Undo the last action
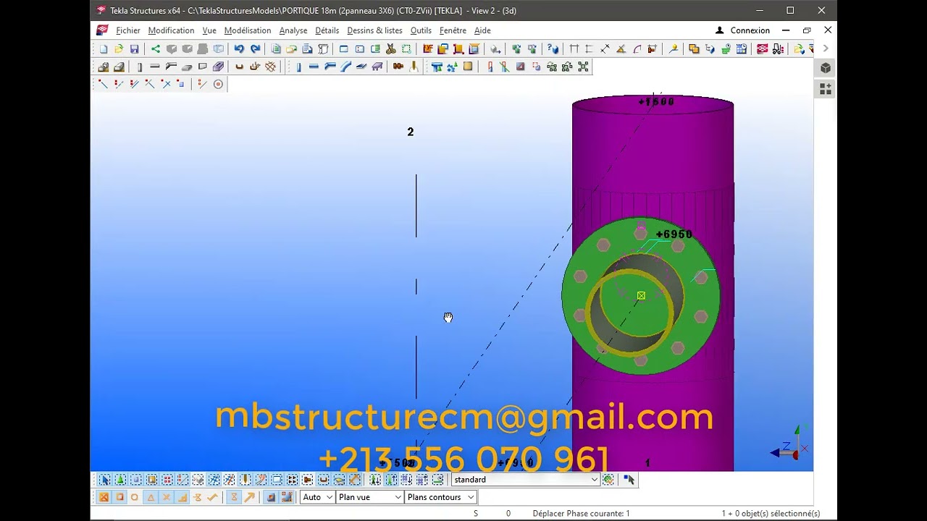 (239, 49)
